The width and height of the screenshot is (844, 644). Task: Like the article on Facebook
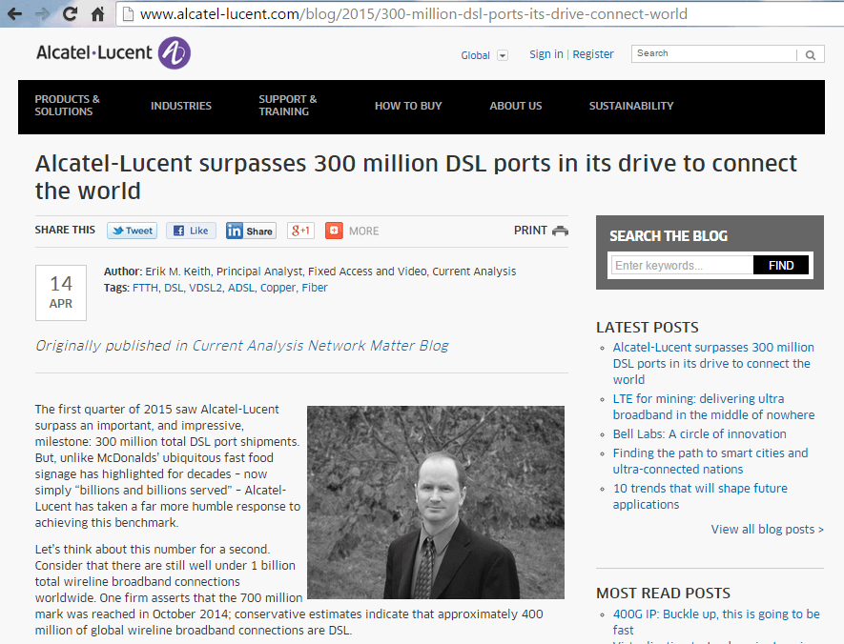[x=191, y=231]
